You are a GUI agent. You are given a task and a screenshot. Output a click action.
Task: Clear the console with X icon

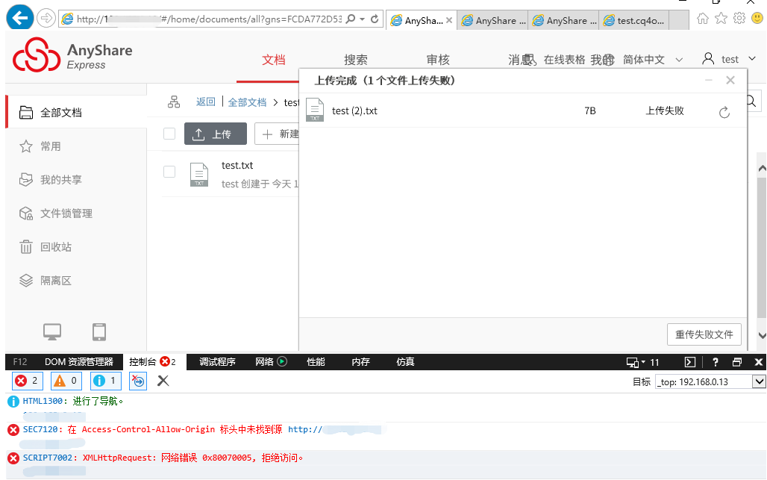(163, 381)
